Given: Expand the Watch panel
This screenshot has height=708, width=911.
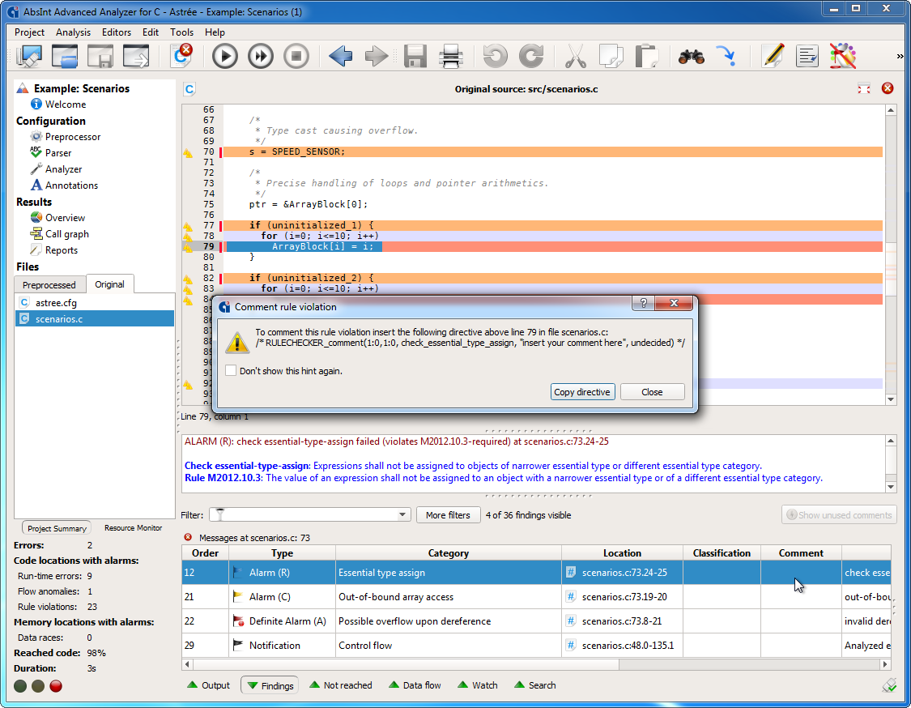Looking at the screenshot, I should point(478,685).
